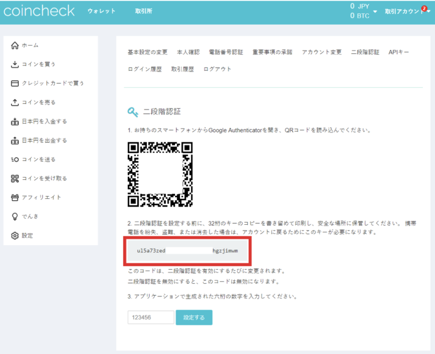Switch to 重要事項の承諾 tab
This screenshot has height=354, width=435.
(x=273, y=52)
